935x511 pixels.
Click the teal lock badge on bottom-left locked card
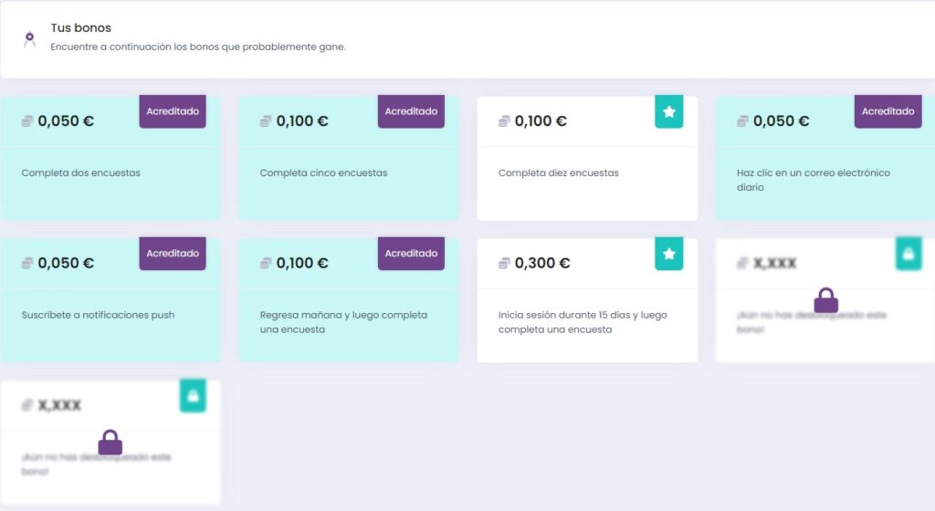(193, 396)
